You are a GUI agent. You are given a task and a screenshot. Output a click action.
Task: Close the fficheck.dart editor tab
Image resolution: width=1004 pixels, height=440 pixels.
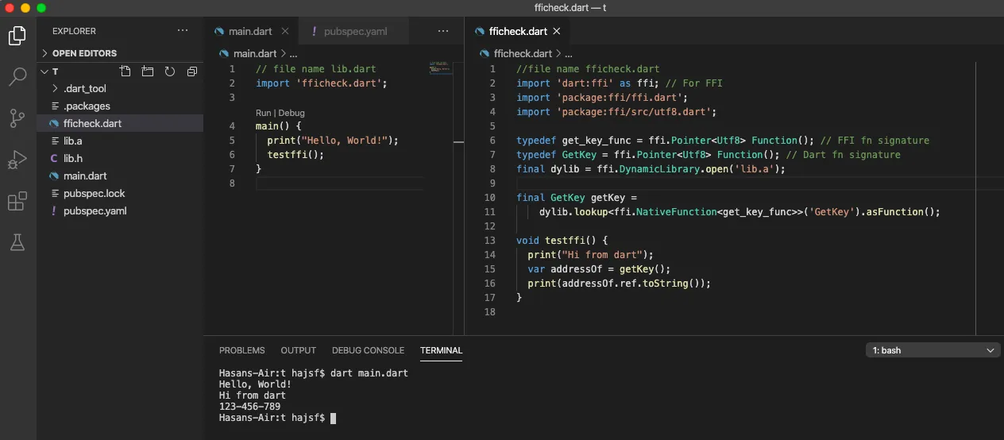pos(556,31)
